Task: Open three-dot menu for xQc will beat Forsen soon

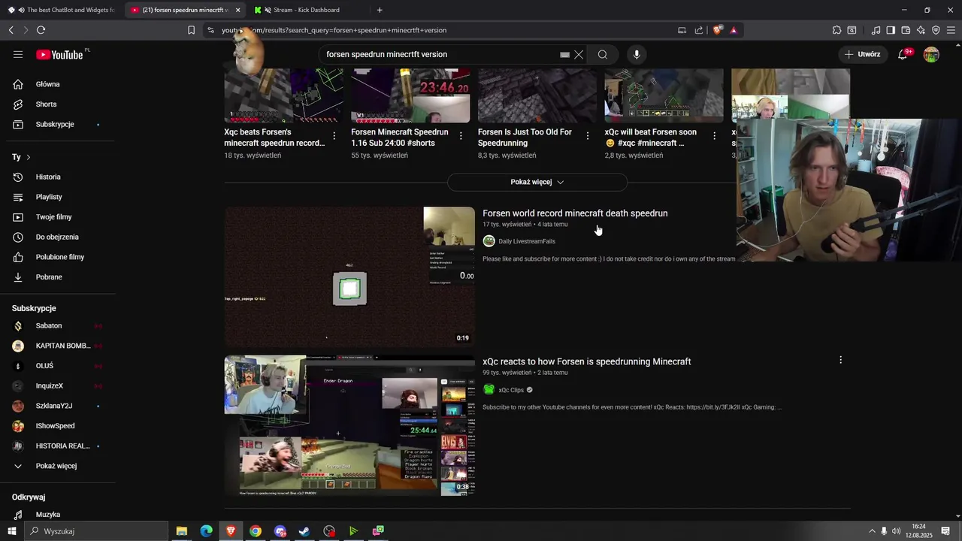Action: [x=715, y=136]
